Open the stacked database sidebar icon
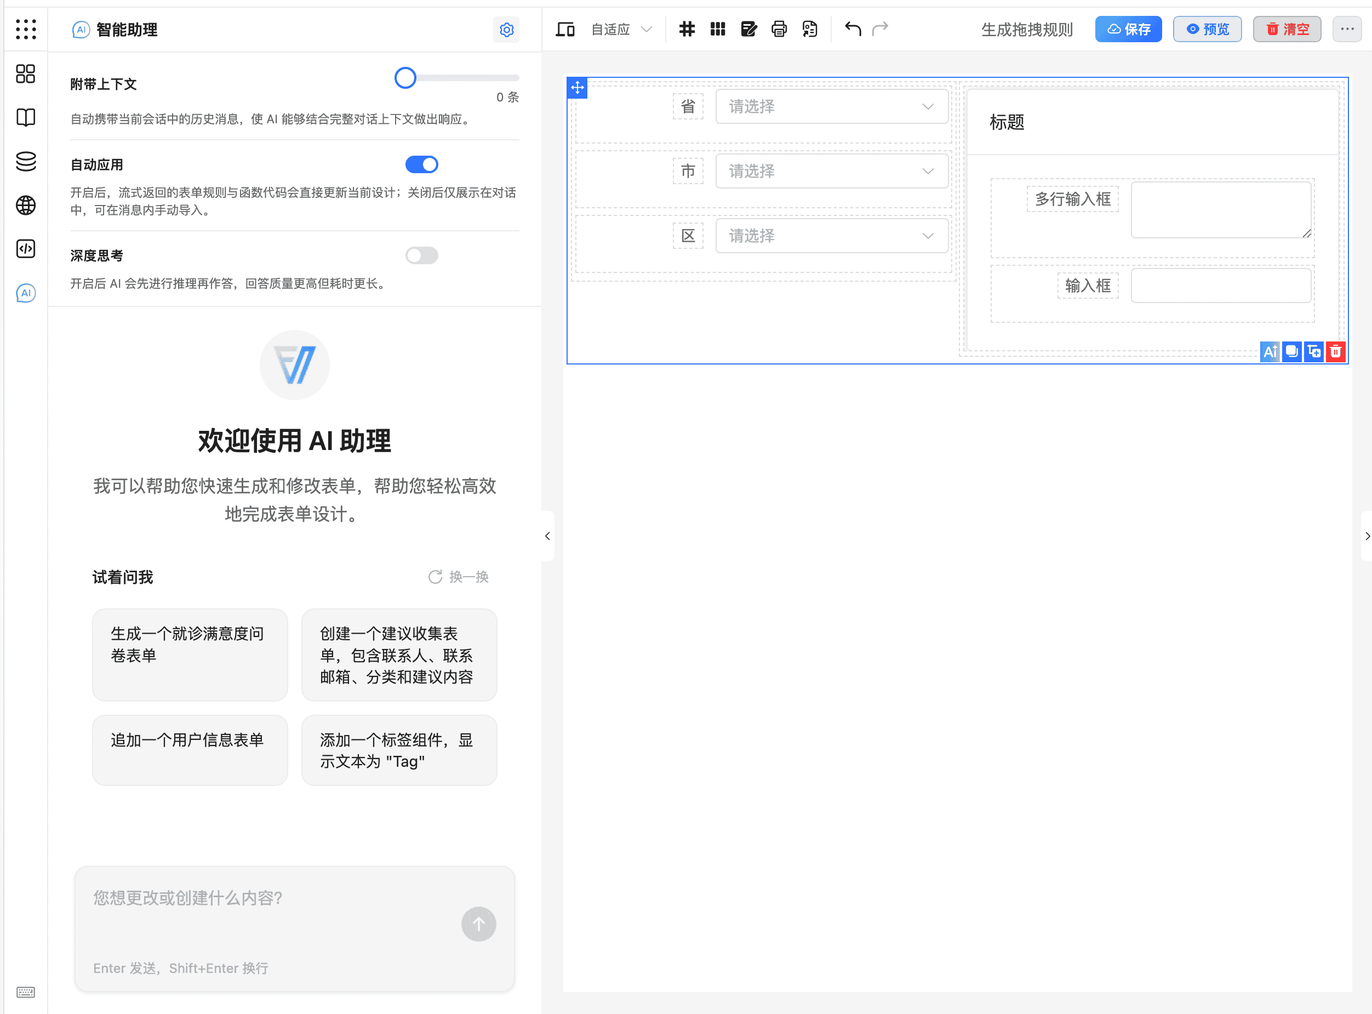The height and width of the screenshot is (1014, 1372). [x=26, y=162]
